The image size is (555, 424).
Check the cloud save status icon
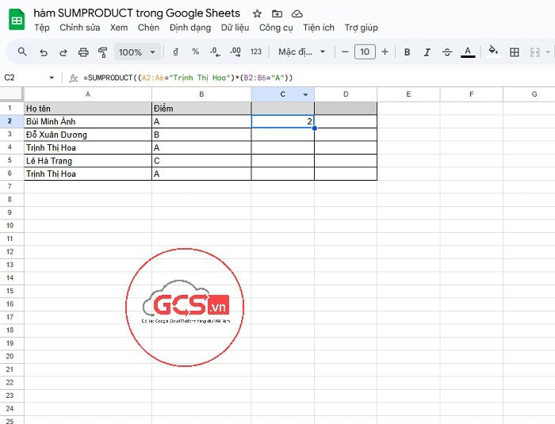297,14
